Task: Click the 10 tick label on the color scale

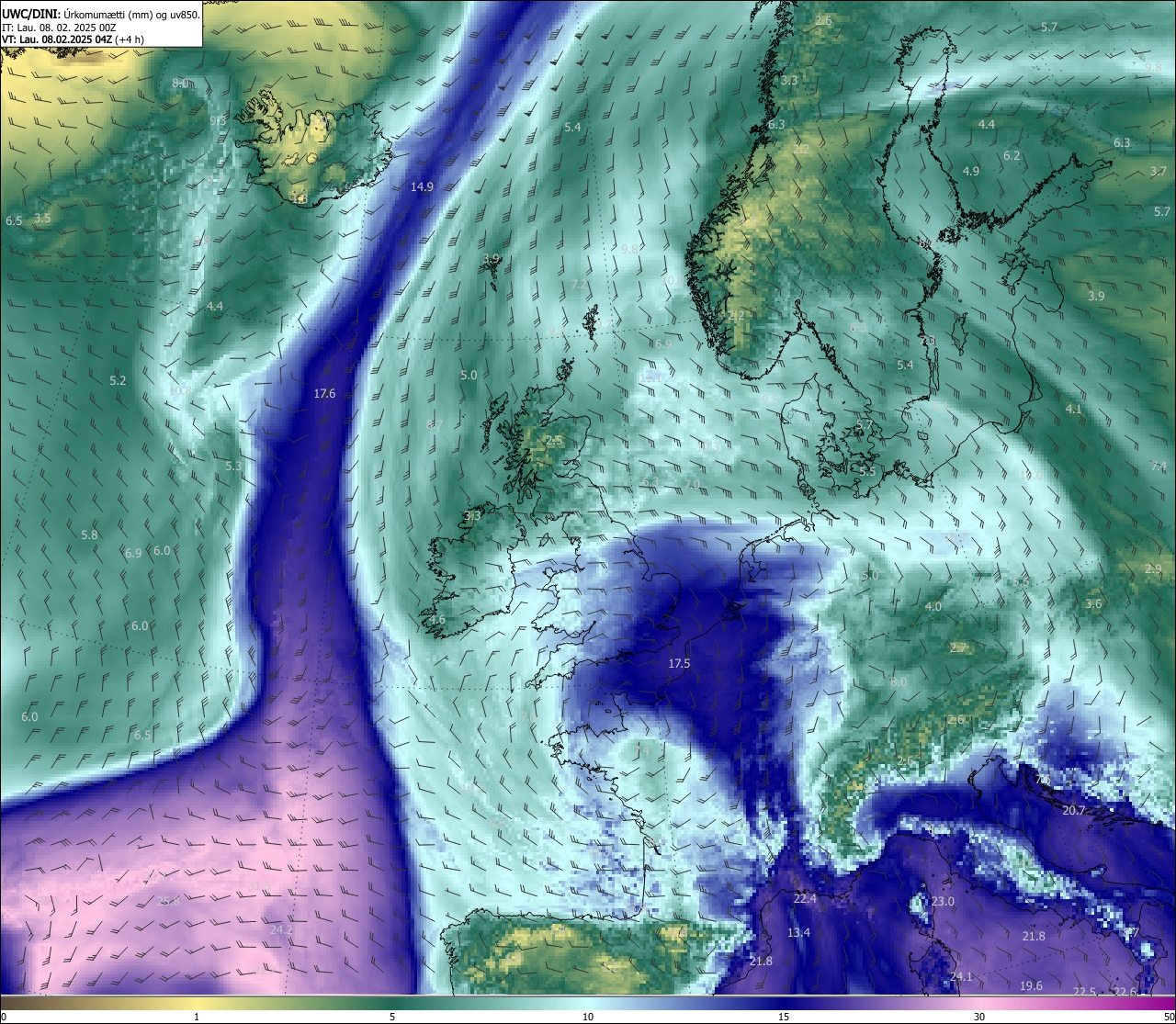Action: point(588,1016)
